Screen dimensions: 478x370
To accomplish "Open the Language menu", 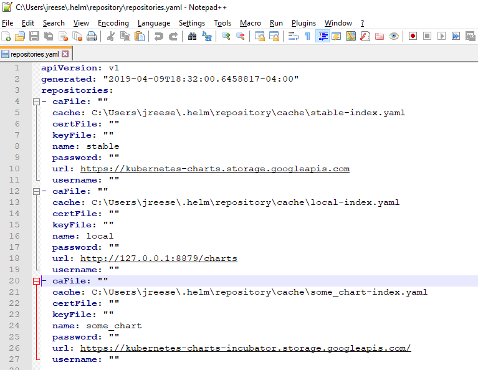I will [154, 23].
